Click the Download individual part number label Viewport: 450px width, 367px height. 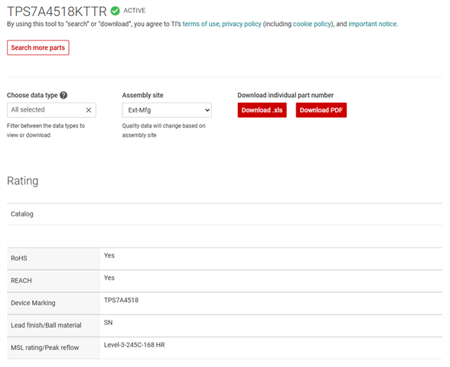tap(285, 95)
